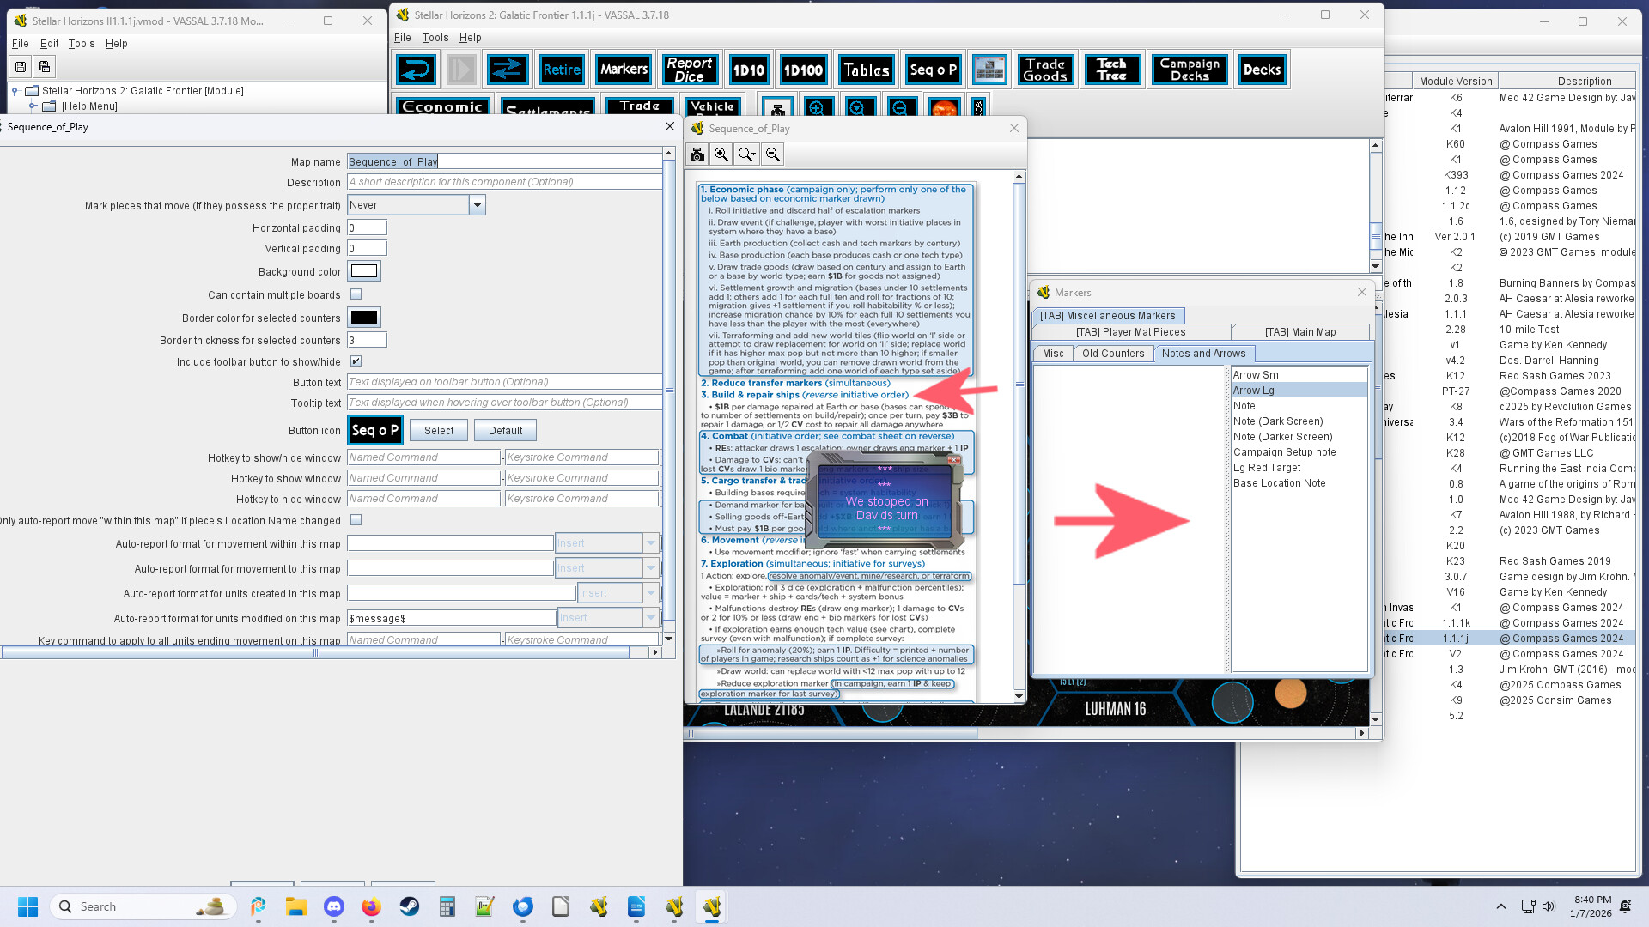The image size is (1649, 927).
Task: Expand the Help Menu tree node
Action: pyautogui.click(x=33, y=106)
